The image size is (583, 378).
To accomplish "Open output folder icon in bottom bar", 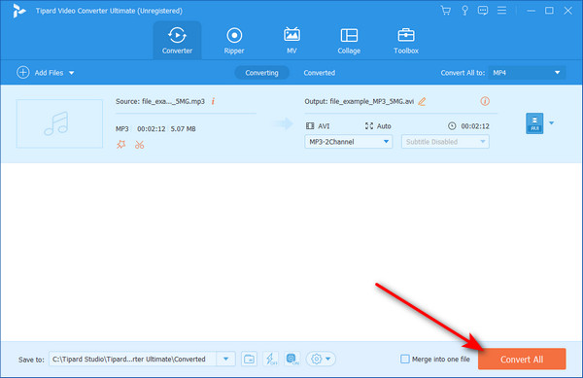I will coord(249,359).
